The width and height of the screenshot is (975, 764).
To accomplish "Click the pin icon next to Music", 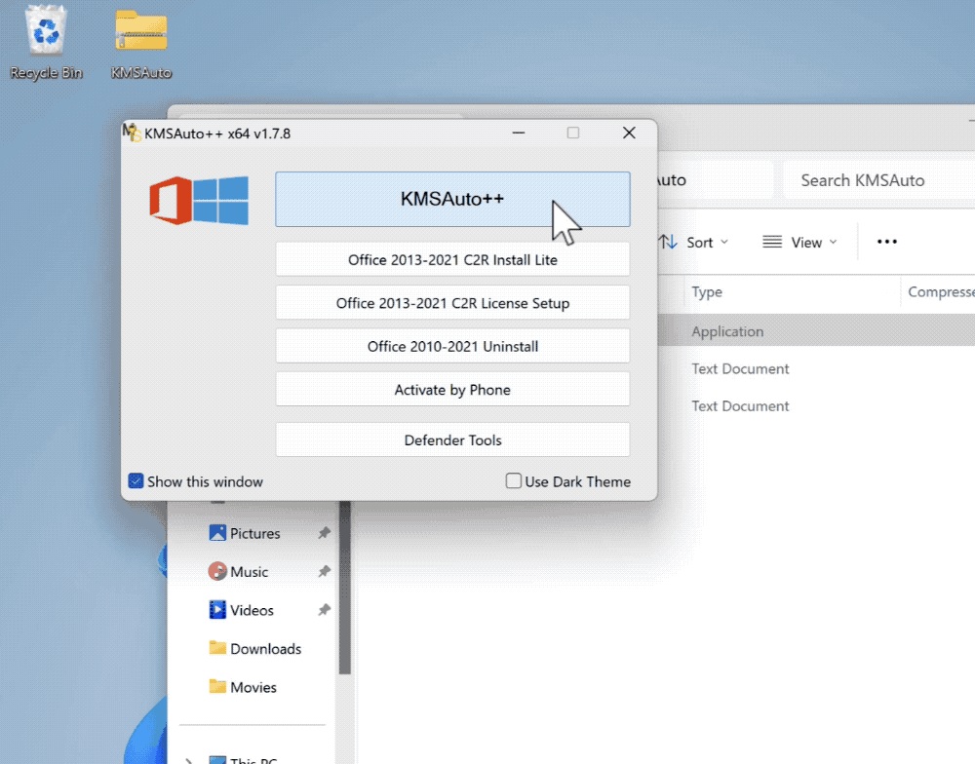I will pos(324,571).
